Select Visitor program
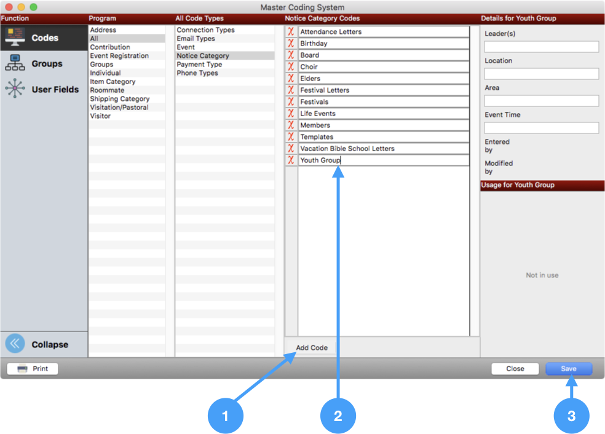The height and width of the screenshot is (434, 605). (x=127, y=116)
